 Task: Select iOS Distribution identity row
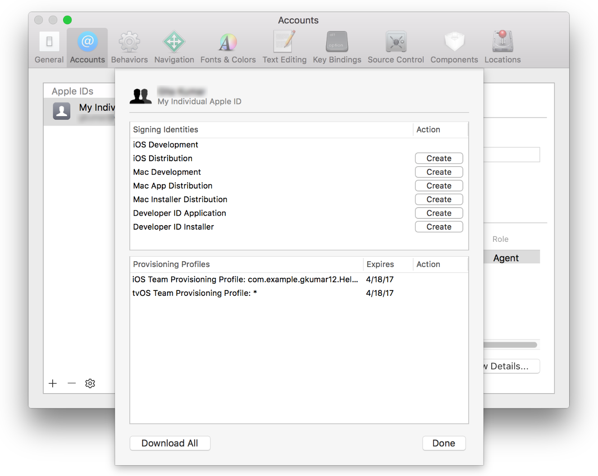coord(299,159)
